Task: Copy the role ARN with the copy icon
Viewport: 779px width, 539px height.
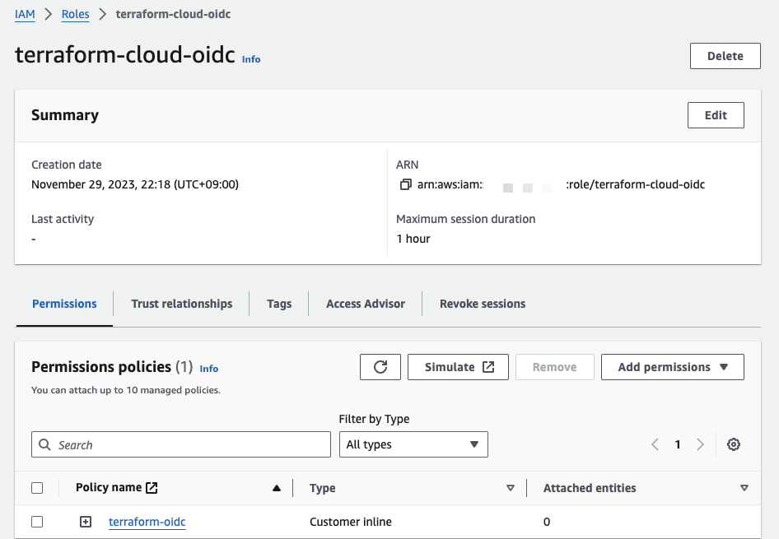Action: click(405, 184)
